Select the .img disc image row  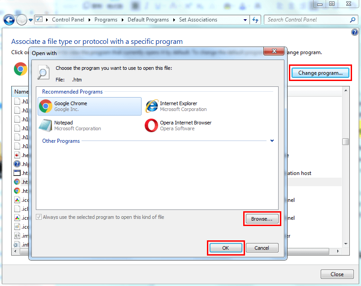21,235
